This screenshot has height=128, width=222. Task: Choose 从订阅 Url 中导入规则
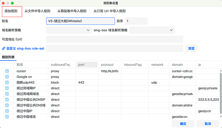(109, 11)
